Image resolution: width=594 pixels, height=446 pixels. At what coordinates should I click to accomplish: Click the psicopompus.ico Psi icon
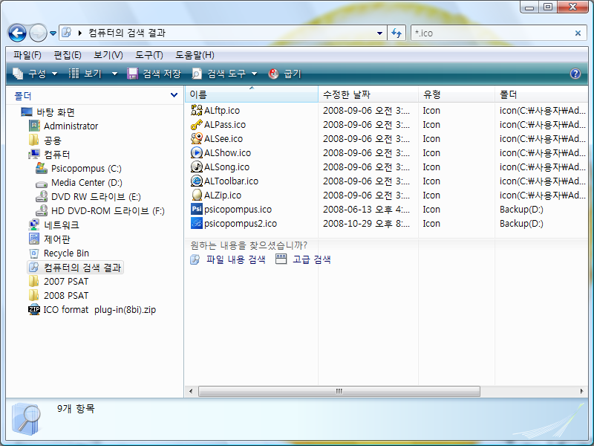(197, 209)
